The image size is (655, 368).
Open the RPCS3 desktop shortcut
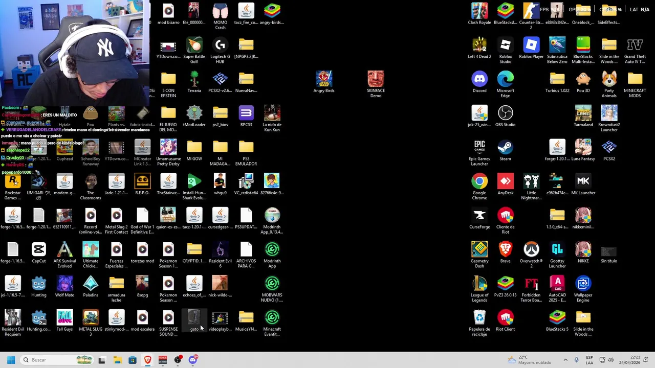click(x=246, y=117)
